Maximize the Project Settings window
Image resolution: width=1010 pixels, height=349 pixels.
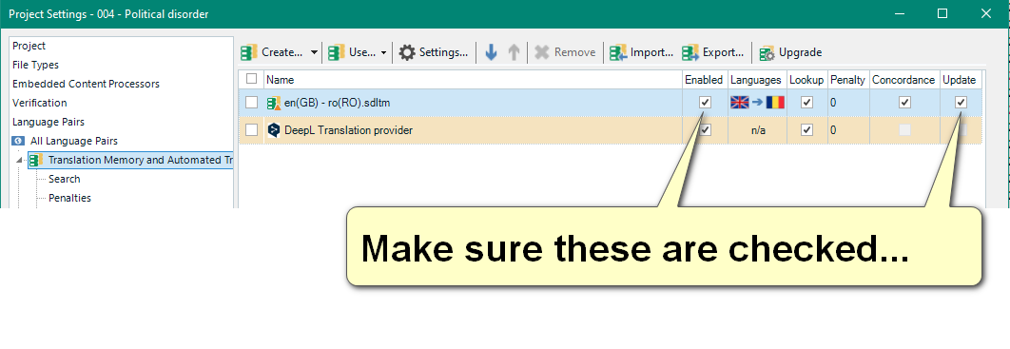pos(942,13)
